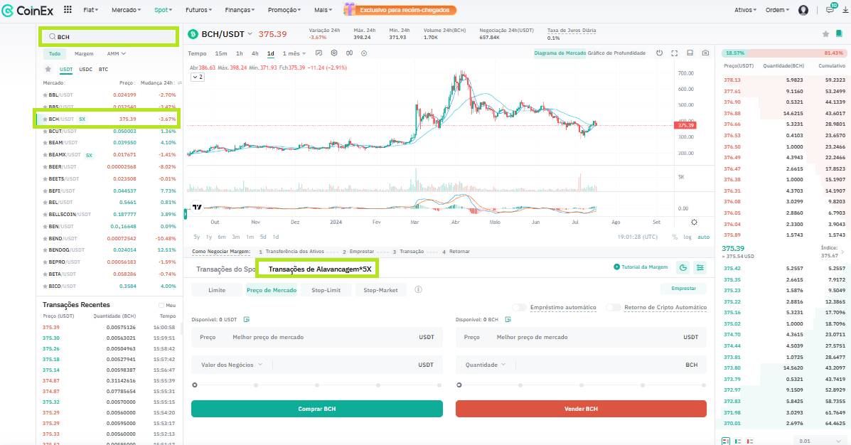Switch to Transações de Alavancagem*5X tab

pos(320,269)
